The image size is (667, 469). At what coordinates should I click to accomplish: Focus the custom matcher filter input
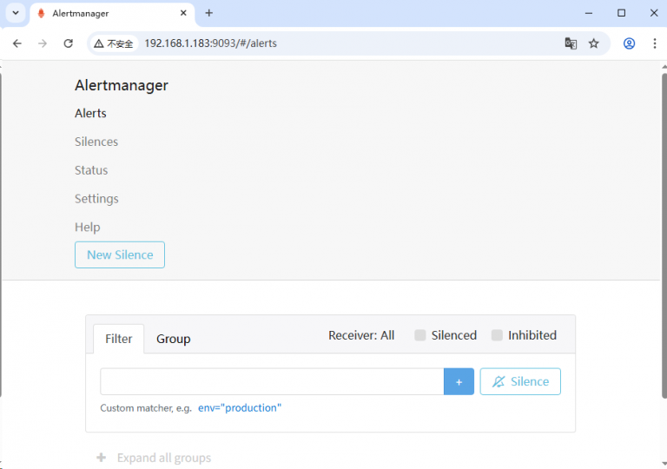272,381
